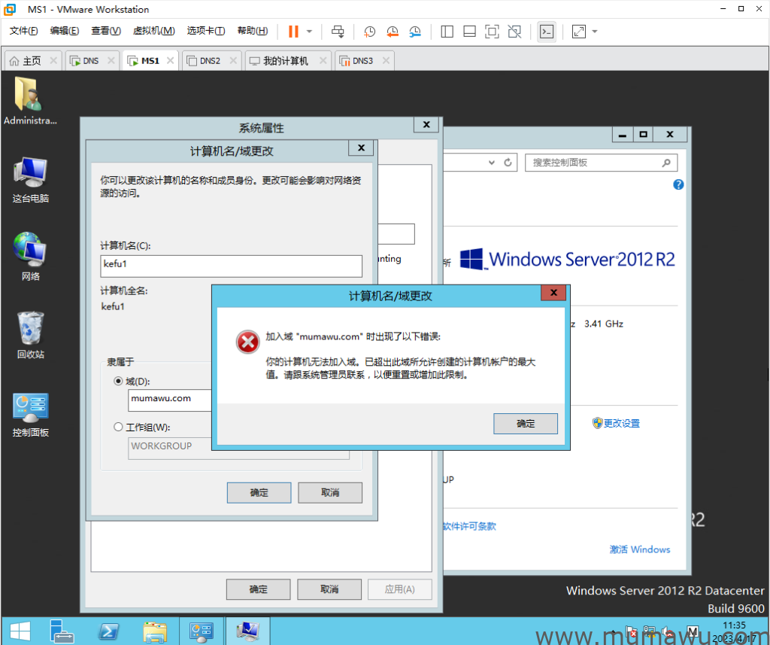Open the console view icon

547,32
